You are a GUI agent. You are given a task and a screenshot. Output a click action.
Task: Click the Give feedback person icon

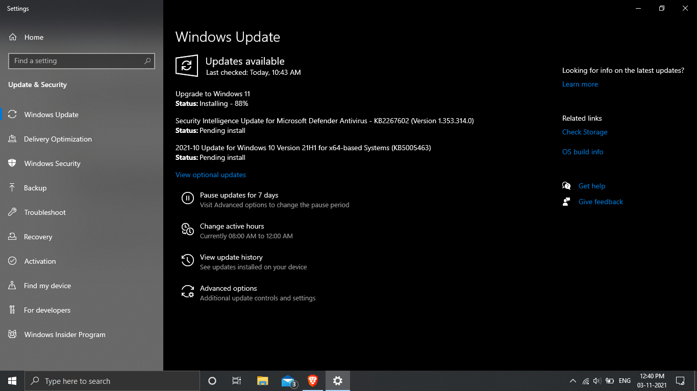click(566, 202)
